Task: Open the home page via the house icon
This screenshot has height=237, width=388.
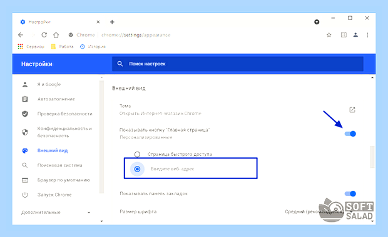Action: point(56,35)
